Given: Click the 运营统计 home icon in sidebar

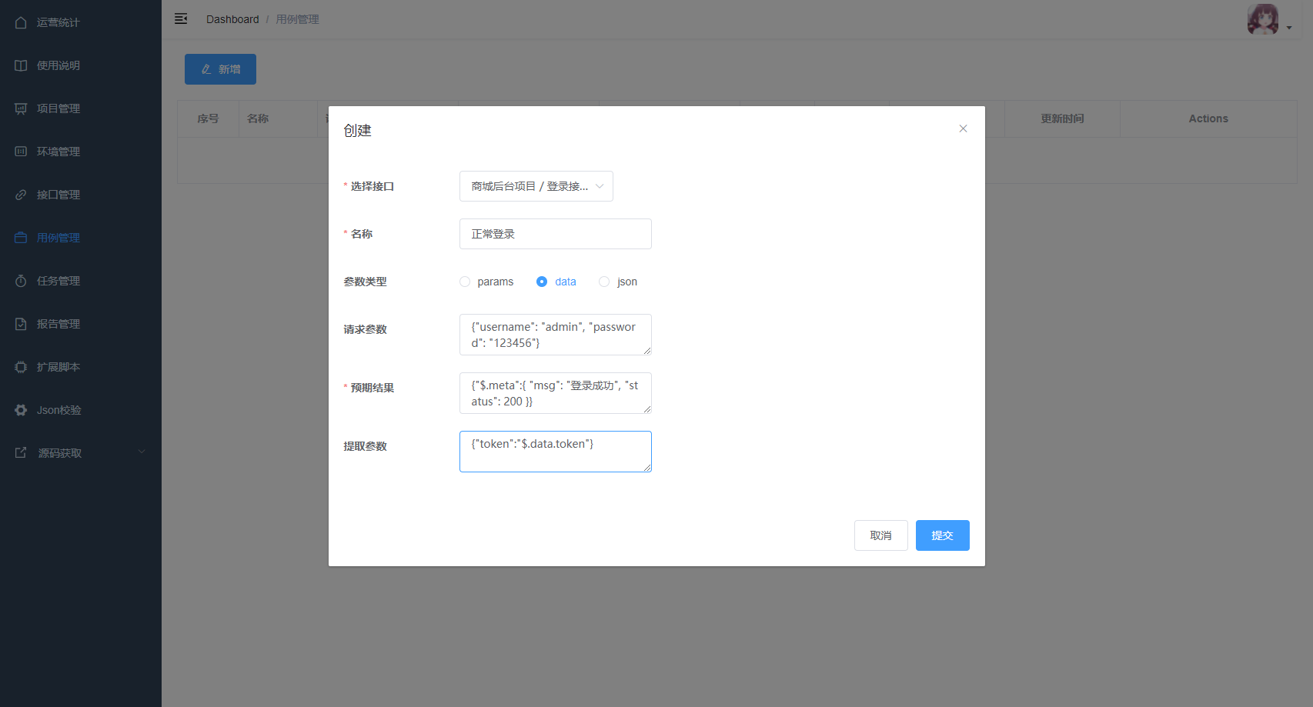Looking at the screenshot, I should [21, 22].
